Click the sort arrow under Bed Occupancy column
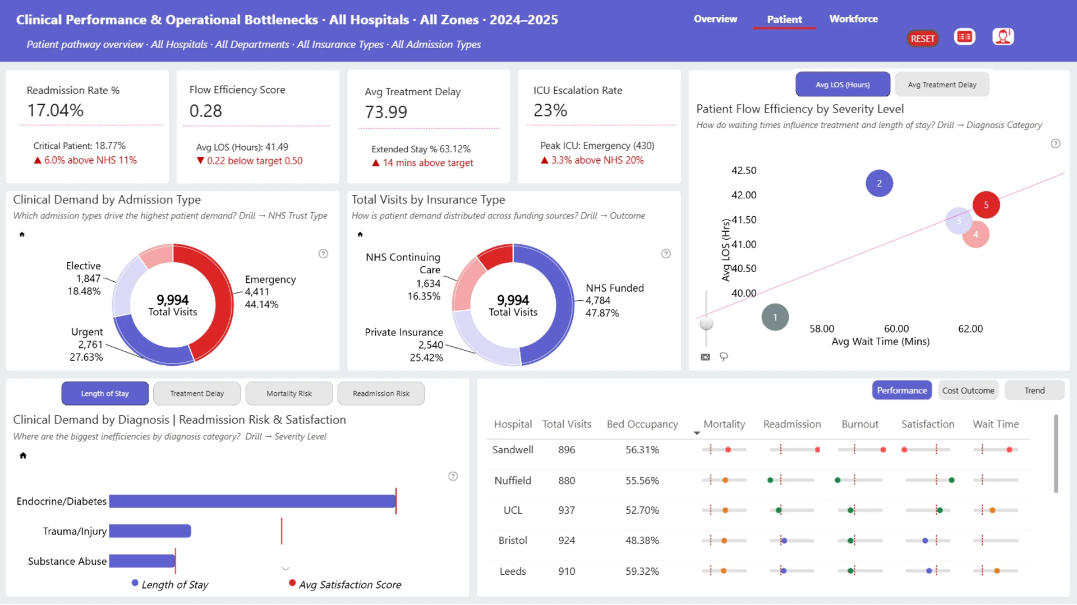The width and height of the screenshot is (1077, 605). click(x=697, y=433)
